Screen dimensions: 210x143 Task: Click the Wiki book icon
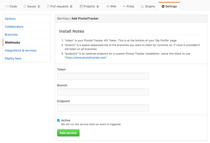108,6
